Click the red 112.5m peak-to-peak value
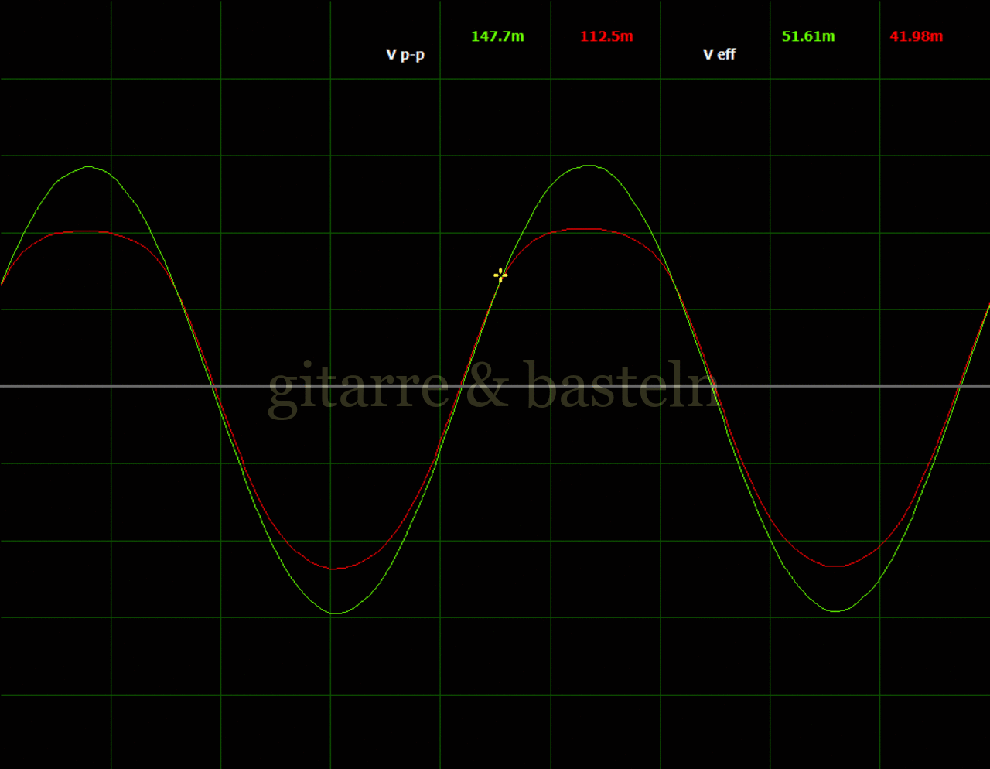This screenshot has width=990, height=769. 606,36
